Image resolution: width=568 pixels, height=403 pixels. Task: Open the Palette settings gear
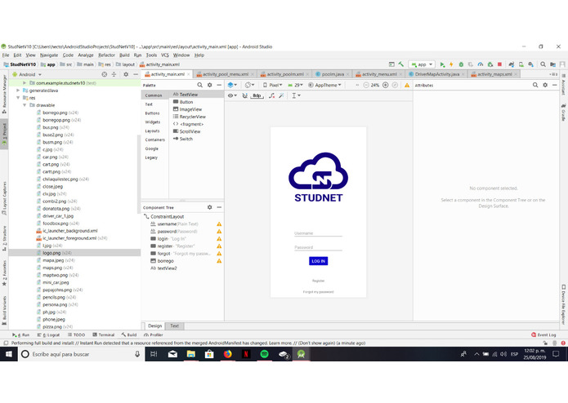210,85
